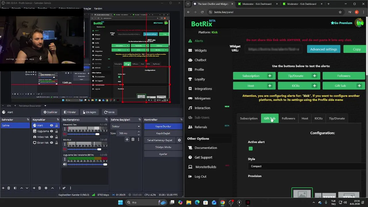Click Yayını Durdur to stop streaming
This screenshot has width=368, height=207.
coord(163,126)
